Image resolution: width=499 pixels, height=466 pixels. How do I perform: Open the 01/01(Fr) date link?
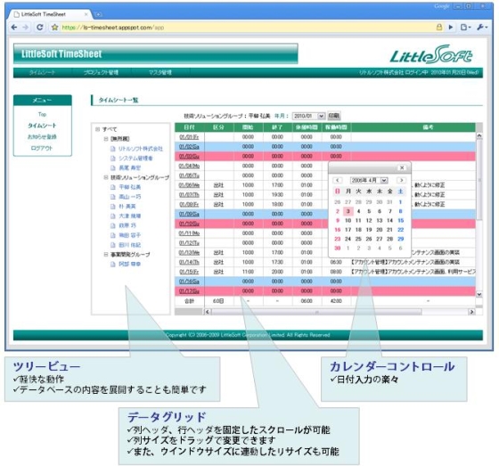(x=189, y=137)
